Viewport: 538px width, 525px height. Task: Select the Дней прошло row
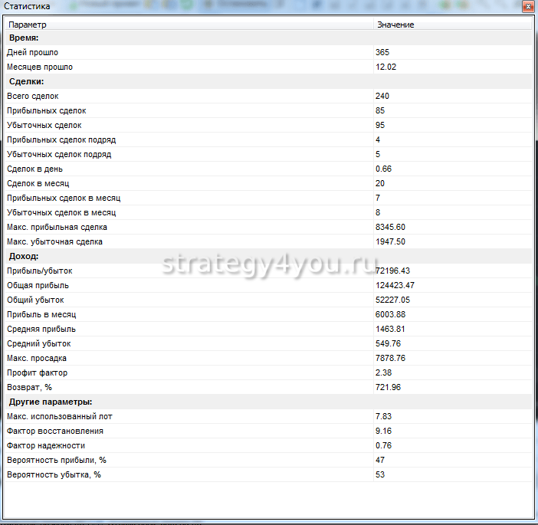(x=32, y=52)
